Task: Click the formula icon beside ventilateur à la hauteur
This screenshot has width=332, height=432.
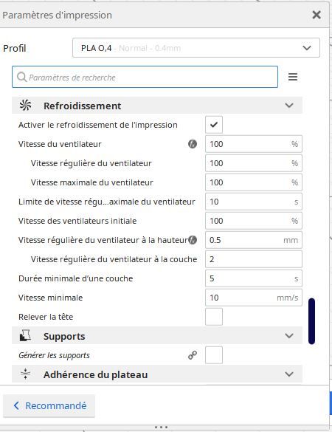Action: click(x=193, y=240)
